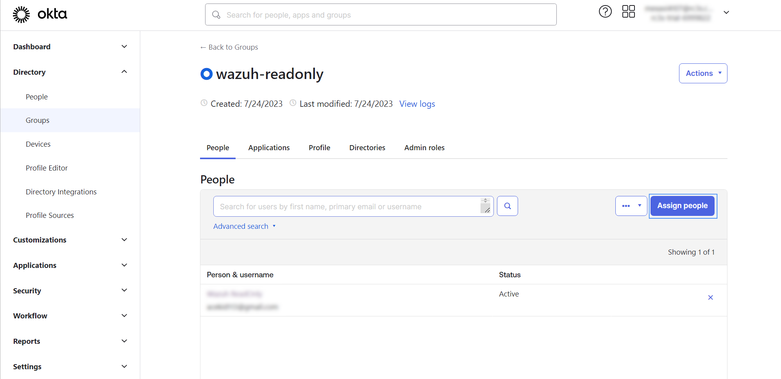Image resolution: width=781 pixels, height=379 pixels.
Task: Open the help question mark icon
Action: (x=605, y=12)
